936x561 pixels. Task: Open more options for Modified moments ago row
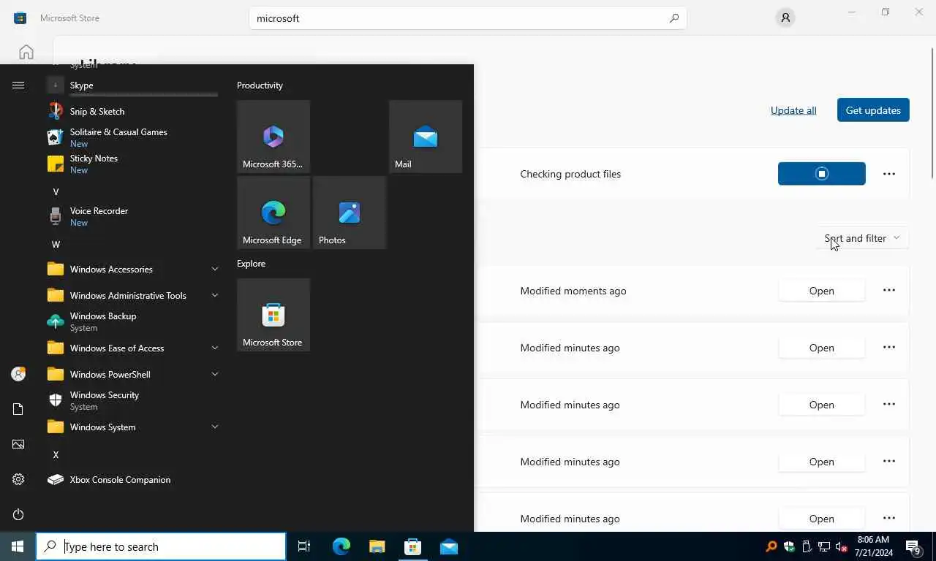(889, 290)
